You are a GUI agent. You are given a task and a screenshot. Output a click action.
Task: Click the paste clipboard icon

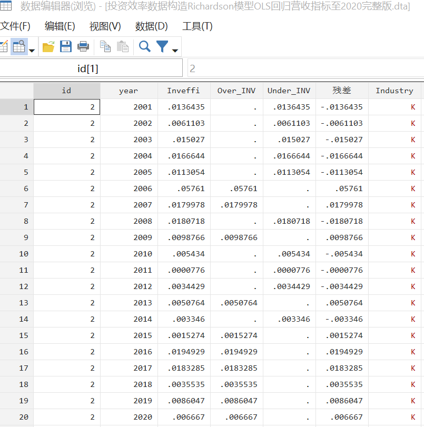pyautogui.click(x=123, y=47)
